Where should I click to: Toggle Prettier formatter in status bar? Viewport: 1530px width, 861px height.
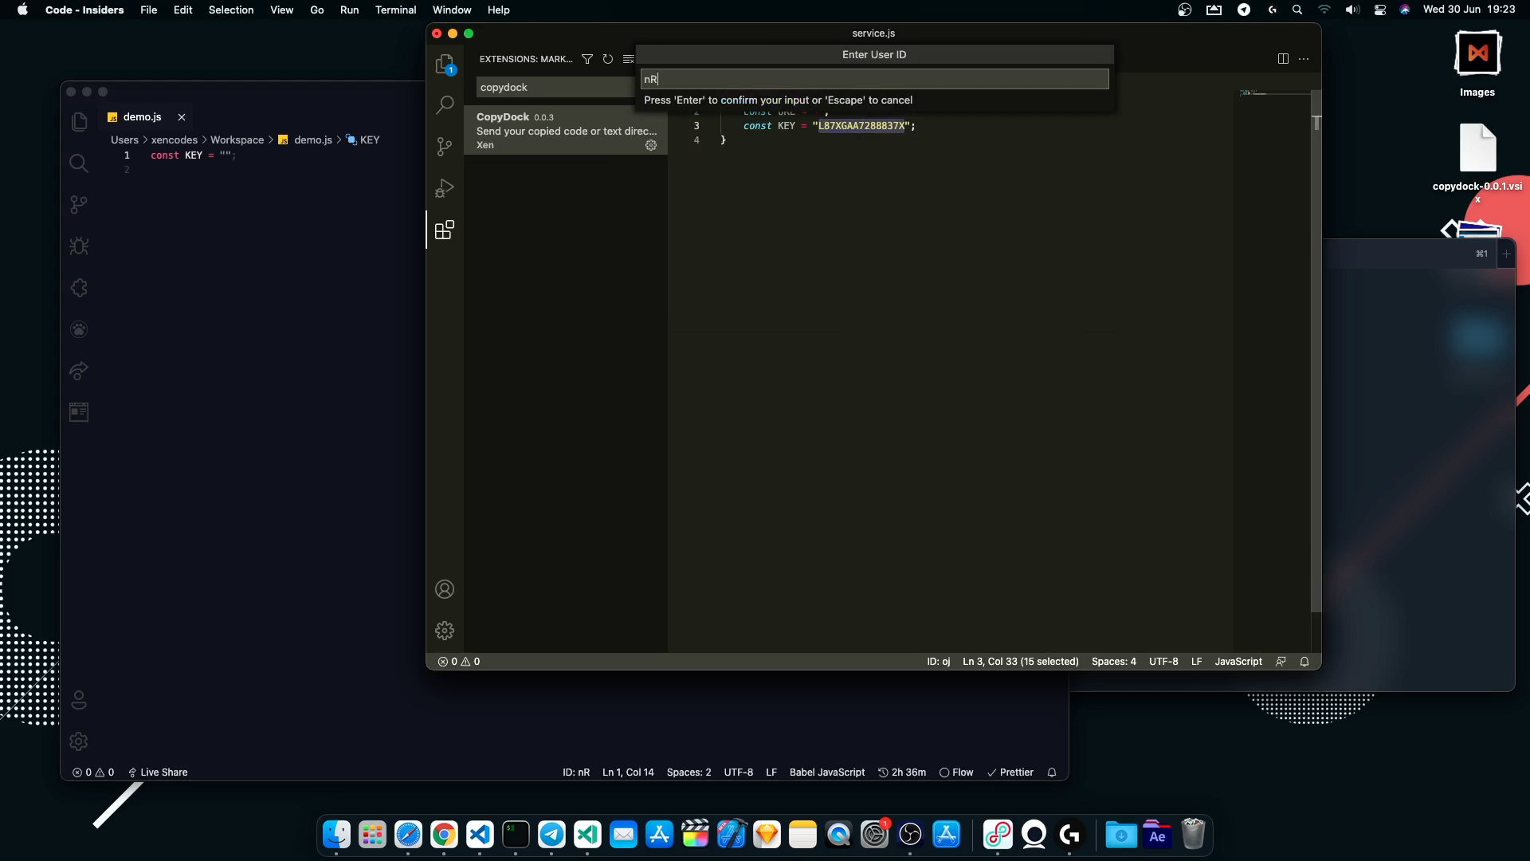[x=1010, y=773]
